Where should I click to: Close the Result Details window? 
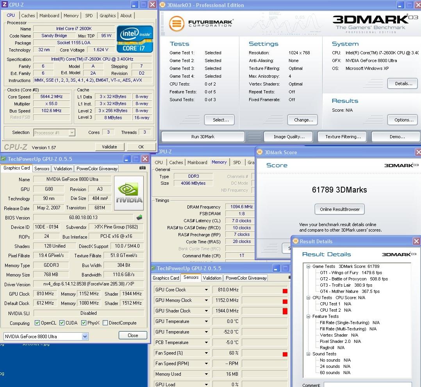pos(416,241)
